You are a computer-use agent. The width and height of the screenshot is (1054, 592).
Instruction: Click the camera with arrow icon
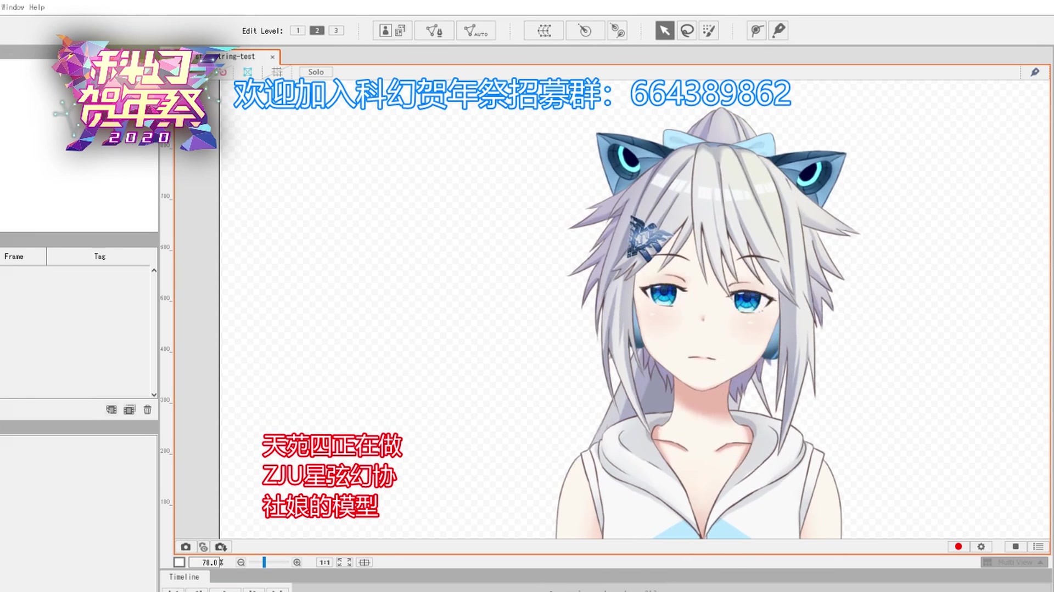(x=221, y=547)
